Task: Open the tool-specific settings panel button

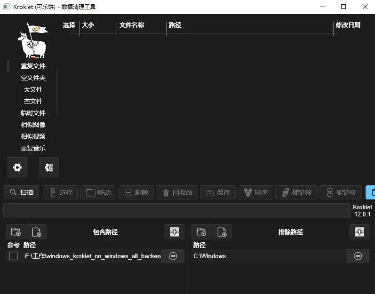Action: [x=49, y=167]
